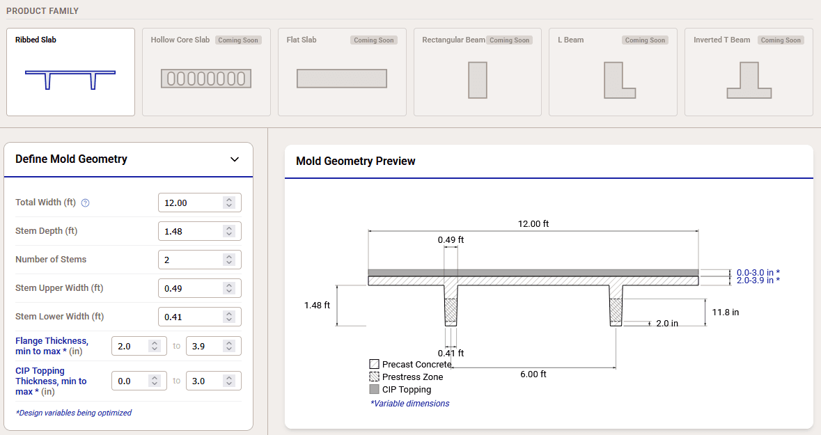Increment the Number of Stems value
Screen dimensions: 821x435
[x=229, y=256]
